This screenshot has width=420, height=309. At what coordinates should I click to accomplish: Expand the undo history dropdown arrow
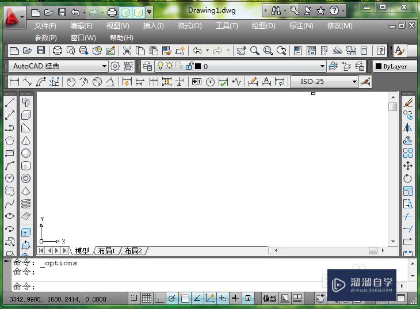click(x=207, y=51)
